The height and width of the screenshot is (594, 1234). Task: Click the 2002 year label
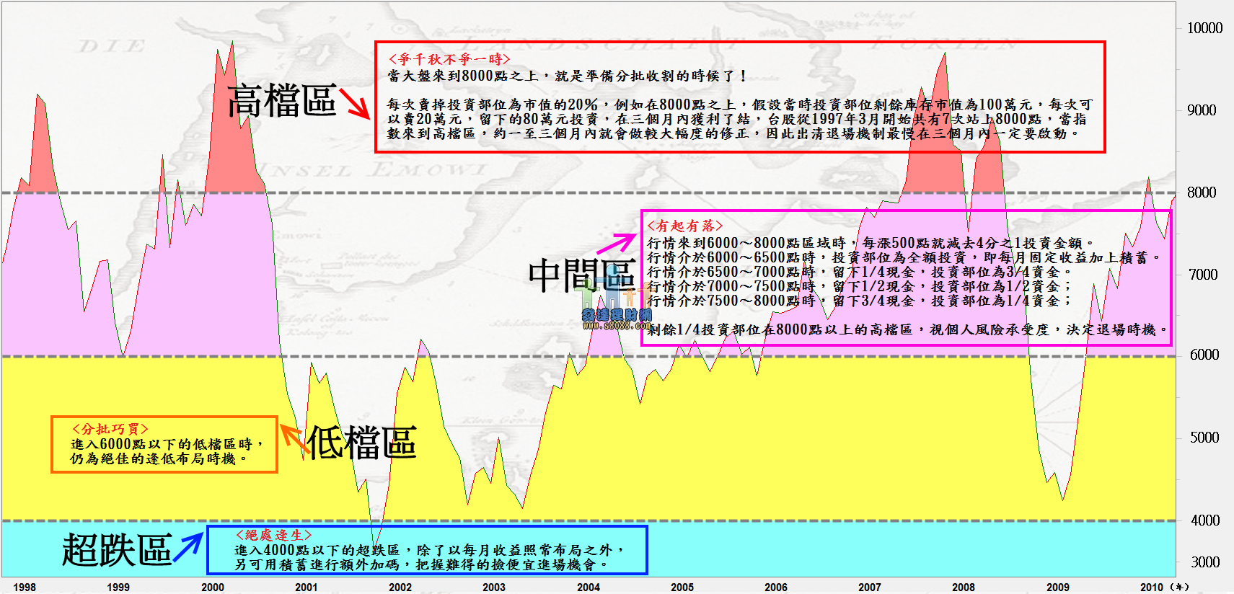pos(400,587)
